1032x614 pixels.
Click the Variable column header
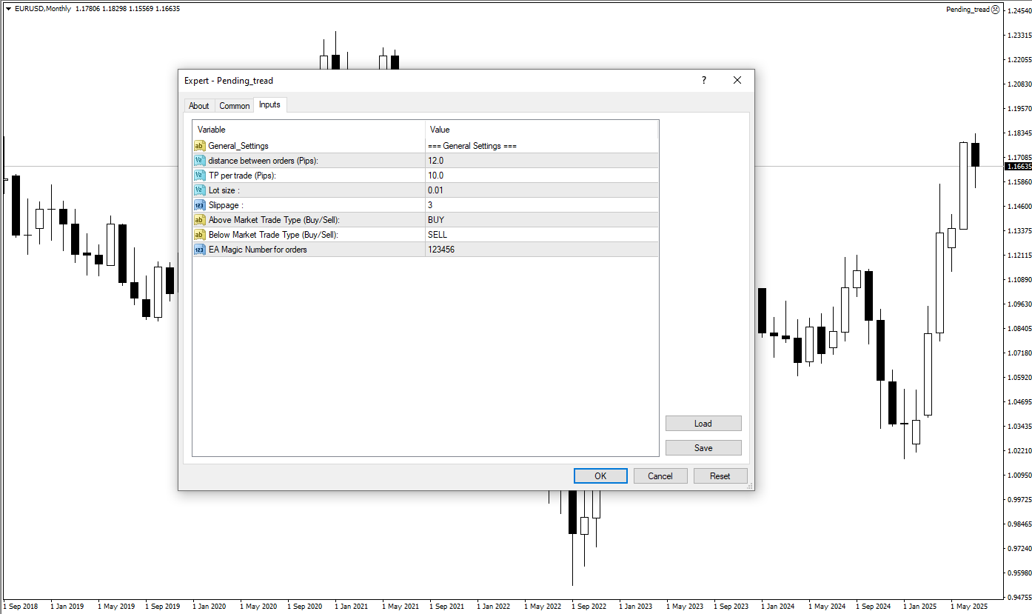coord(309,130)
